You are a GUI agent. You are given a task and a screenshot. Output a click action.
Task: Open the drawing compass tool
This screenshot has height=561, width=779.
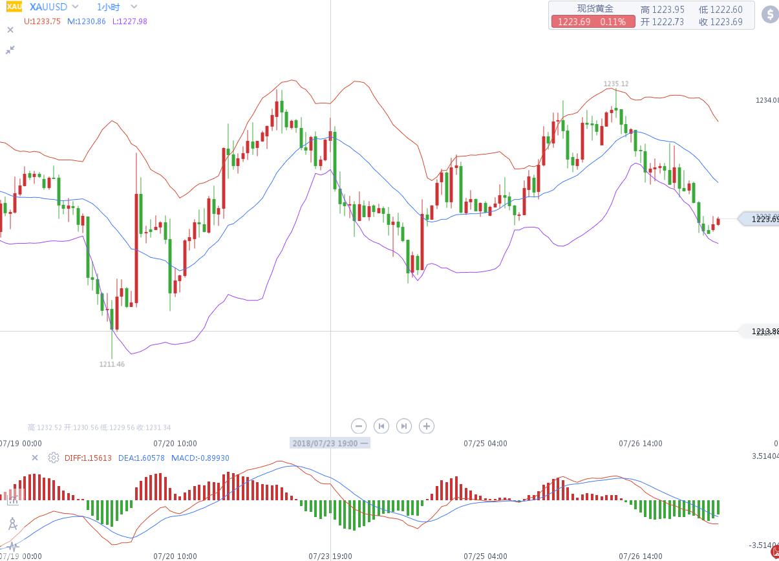pos(12,524)
